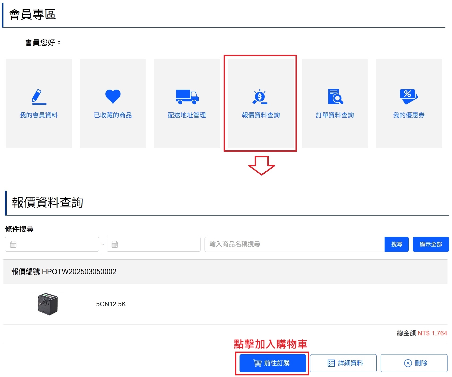Click 刪除 to delete the quotation
The width and height of the screenshot is (452, 377).
(414, 363)
